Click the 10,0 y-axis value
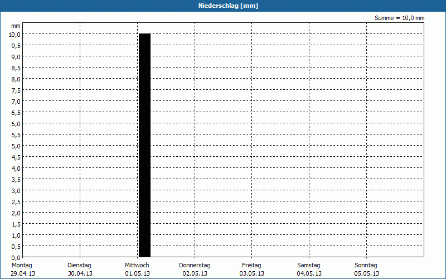The image size is (446, 279). click(16, 35)
